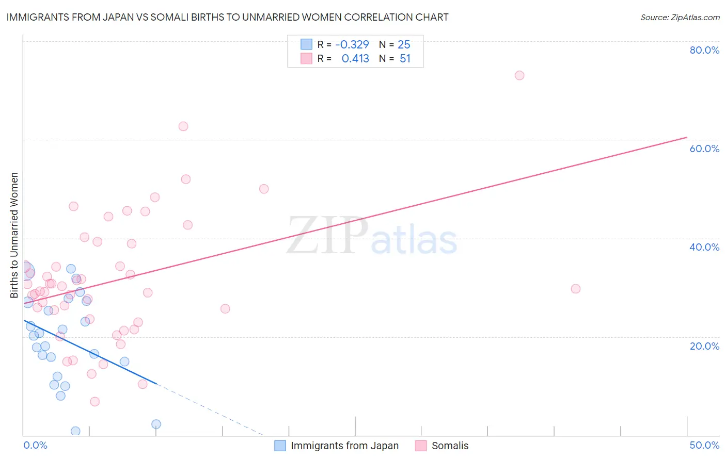
Task: Click the blue Immigrants from Japan legend swatch
Action: (280, 446)
